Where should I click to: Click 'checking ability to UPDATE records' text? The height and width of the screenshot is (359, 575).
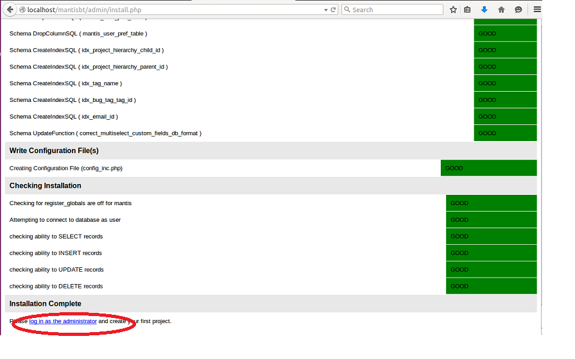point(56,270)
